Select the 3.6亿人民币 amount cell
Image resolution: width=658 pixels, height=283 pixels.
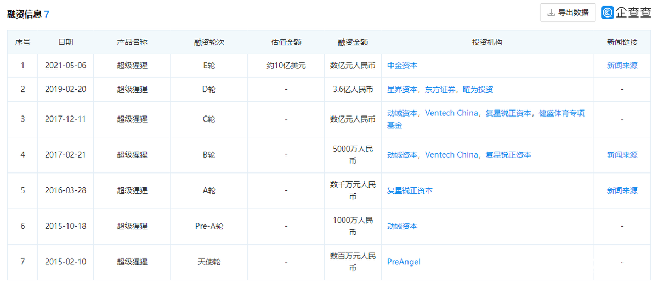tap(353, 89)
